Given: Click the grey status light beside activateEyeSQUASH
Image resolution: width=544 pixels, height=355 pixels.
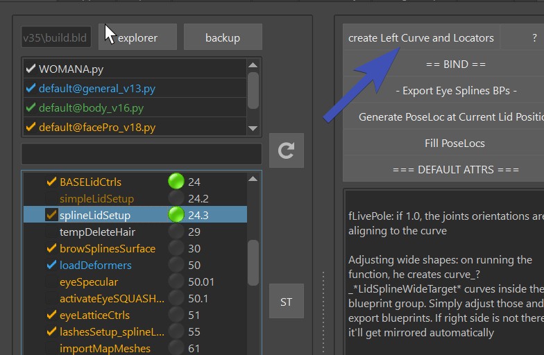Looking at the screenshot, I should tap(176, 298).
